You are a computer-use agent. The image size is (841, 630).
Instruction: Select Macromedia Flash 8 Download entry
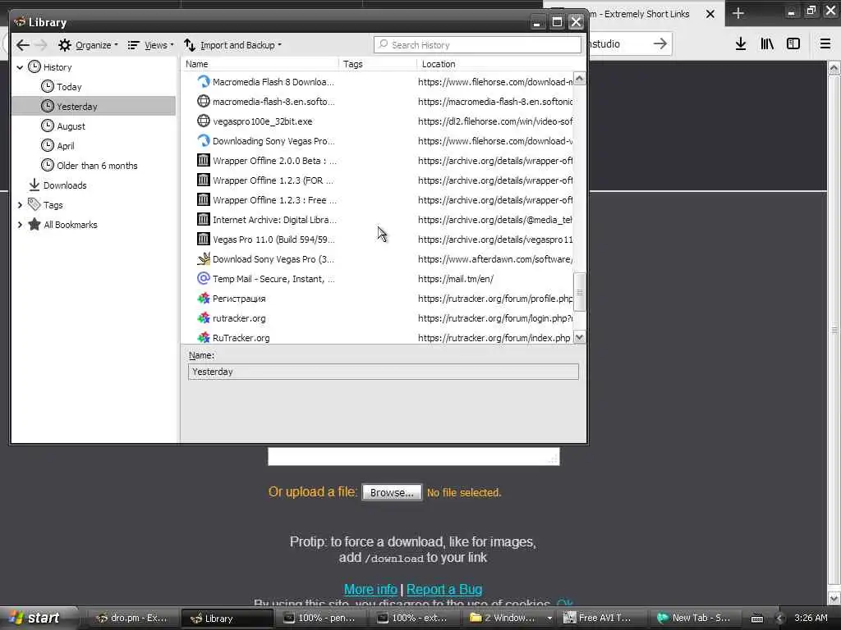[378, 82]
